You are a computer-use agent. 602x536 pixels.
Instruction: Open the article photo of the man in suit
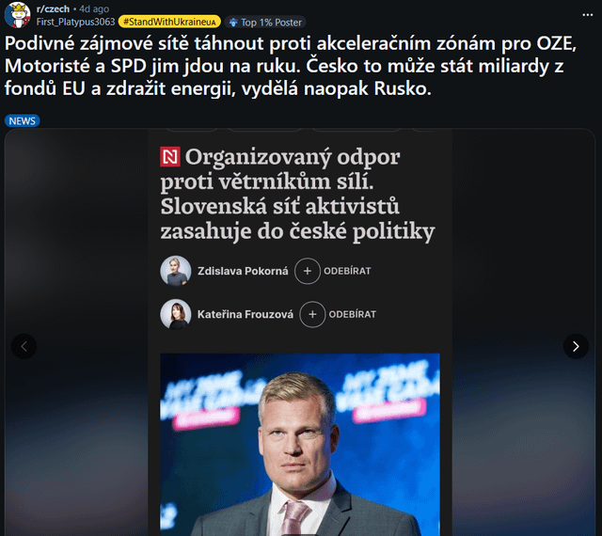pyautogui.click(x=300, y=444)
